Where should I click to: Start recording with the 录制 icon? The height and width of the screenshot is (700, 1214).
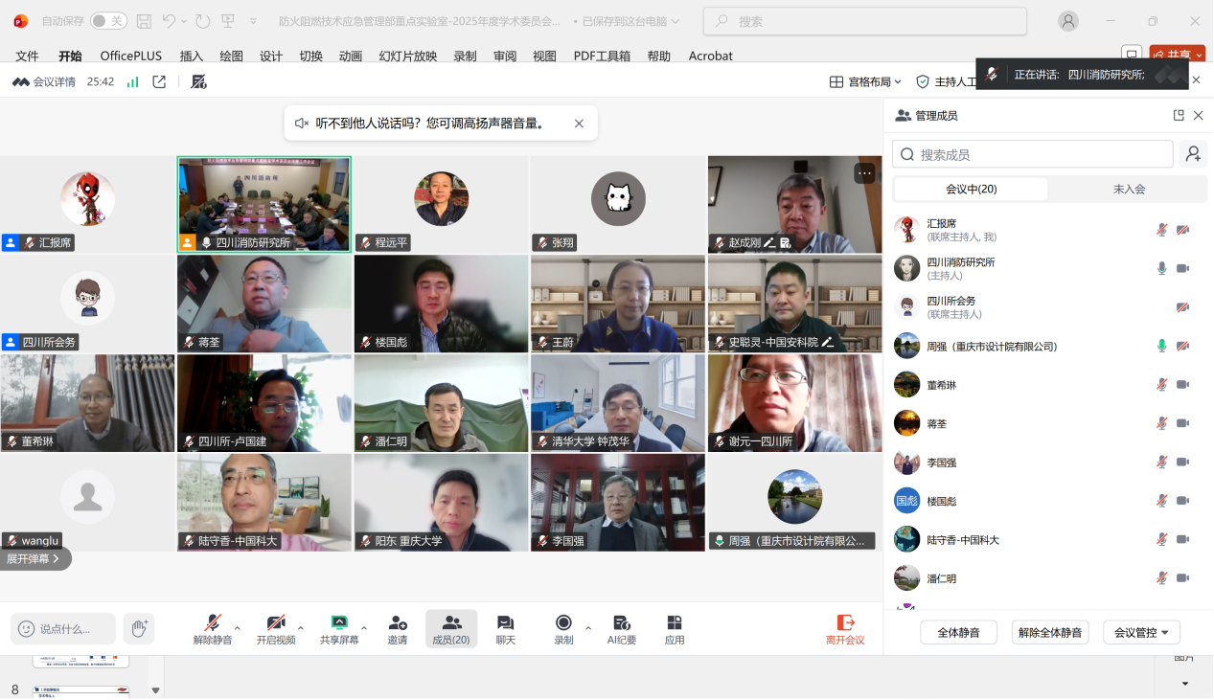(x=563, y=629)
